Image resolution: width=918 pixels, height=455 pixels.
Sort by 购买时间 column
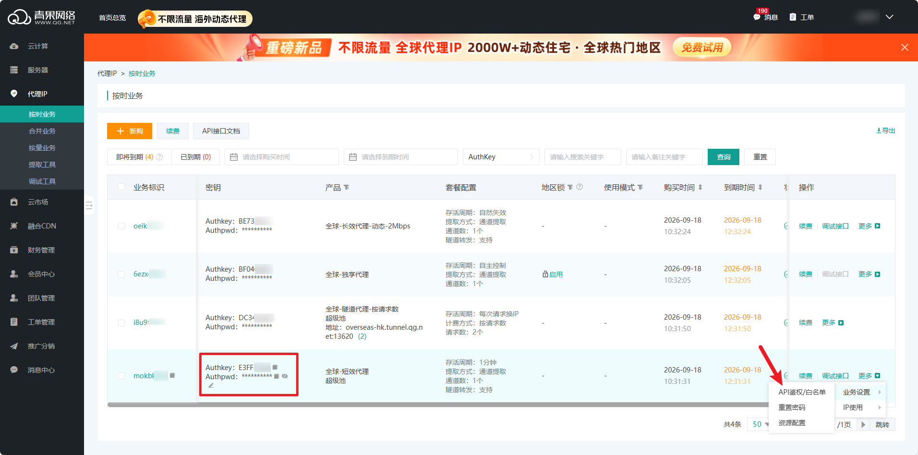(x=700, y=187)
